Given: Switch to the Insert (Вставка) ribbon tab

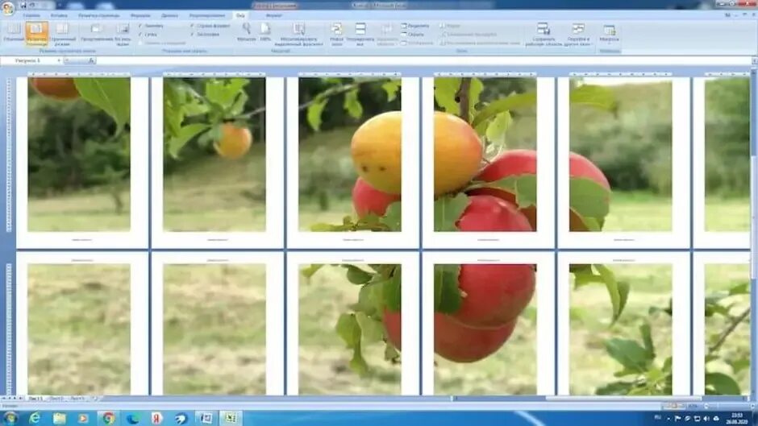Looking at the screenshot, I should [59, 15].
